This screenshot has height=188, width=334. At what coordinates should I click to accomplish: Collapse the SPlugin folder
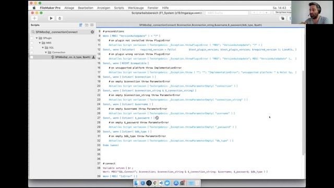click(x=37, y=38)
